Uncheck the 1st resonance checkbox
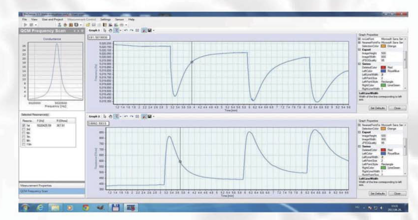The height and width of the screenshot is (220, 418). pyautogui.click(x=23, y=125)
